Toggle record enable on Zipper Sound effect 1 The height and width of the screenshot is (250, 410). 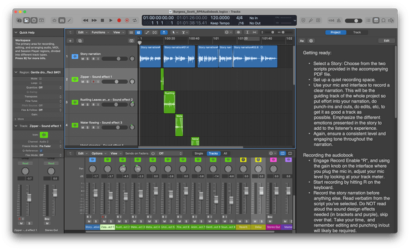tap(93, 82)
